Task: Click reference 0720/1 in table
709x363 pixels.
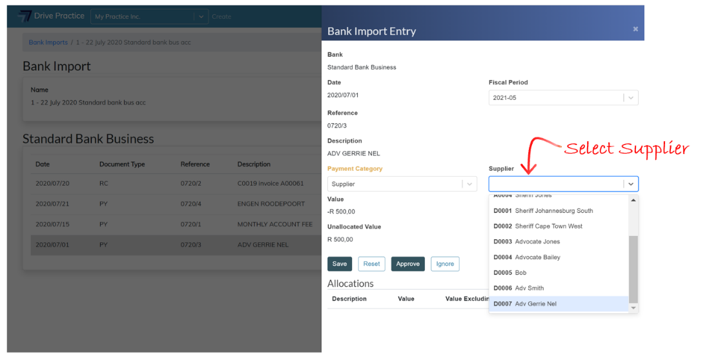Action: (x=191, y=224)
